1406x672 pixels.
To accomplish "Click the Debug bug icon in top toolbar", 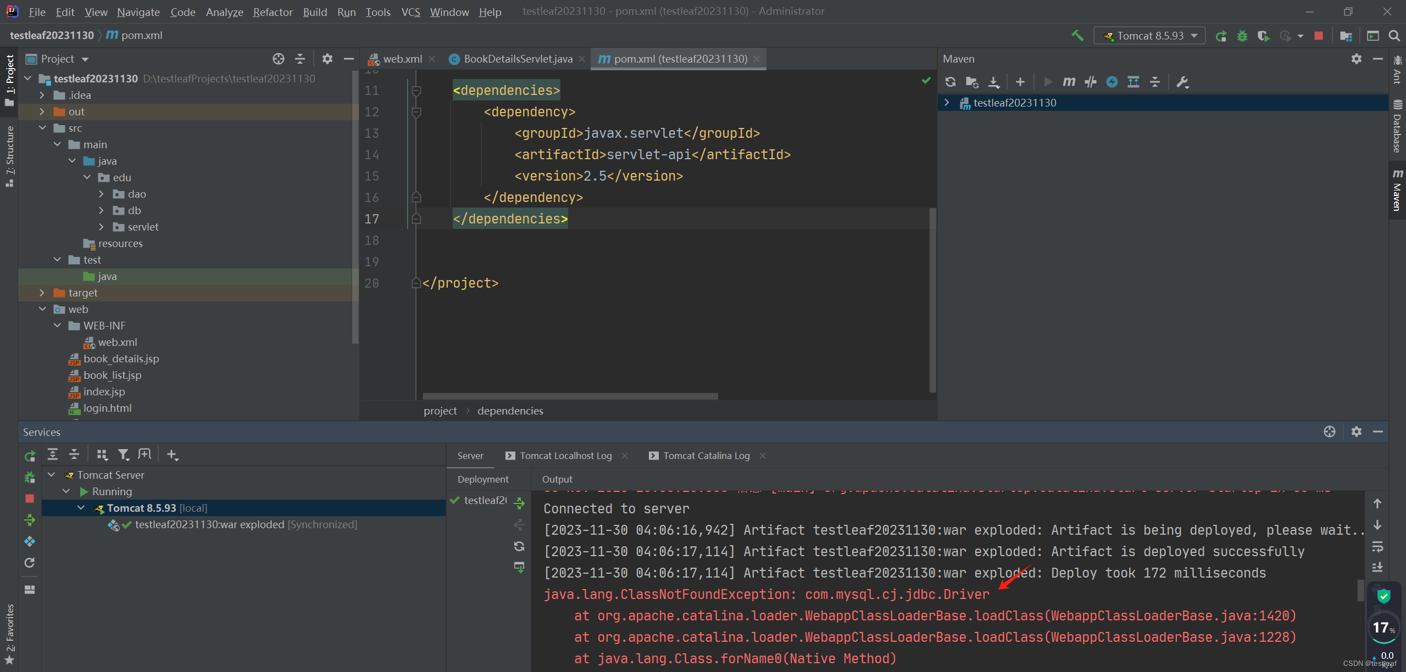I will pyautogui.click(x=1242, y=36).
